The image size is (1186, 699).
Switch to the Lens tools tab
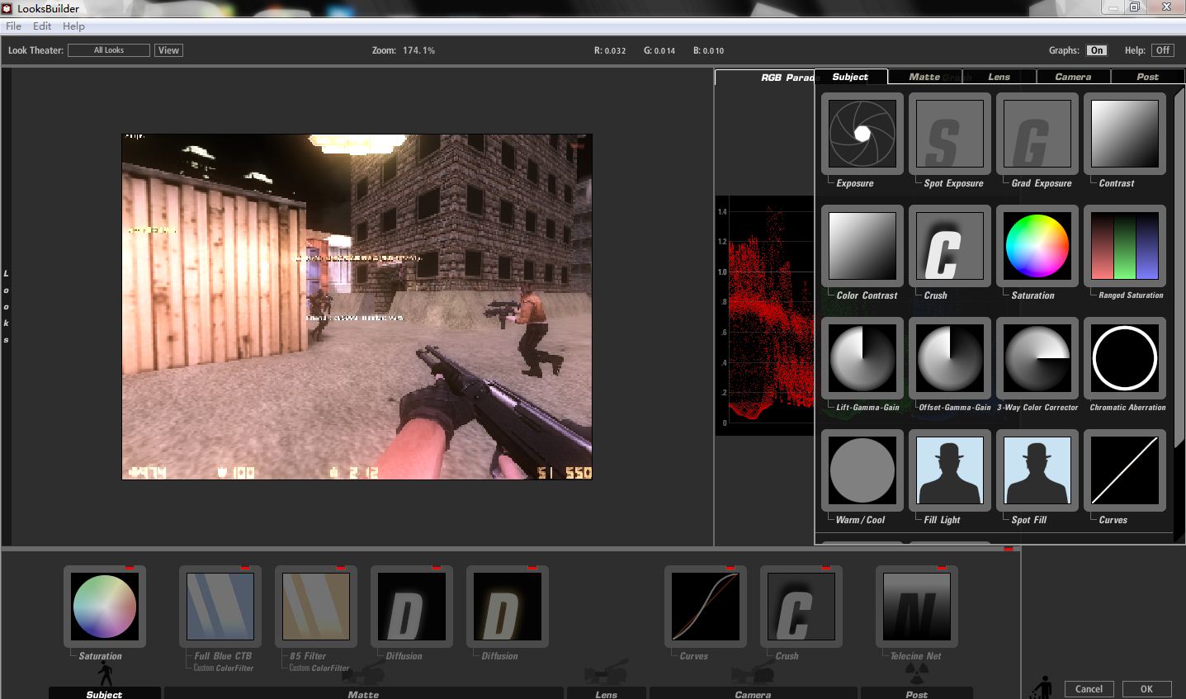[999, 77]
